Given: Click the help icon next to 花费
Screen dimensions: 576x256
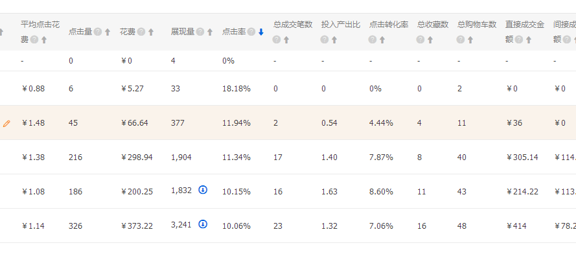Looking at the screenshot, I should pyautogui.click(x=141, y=32).
